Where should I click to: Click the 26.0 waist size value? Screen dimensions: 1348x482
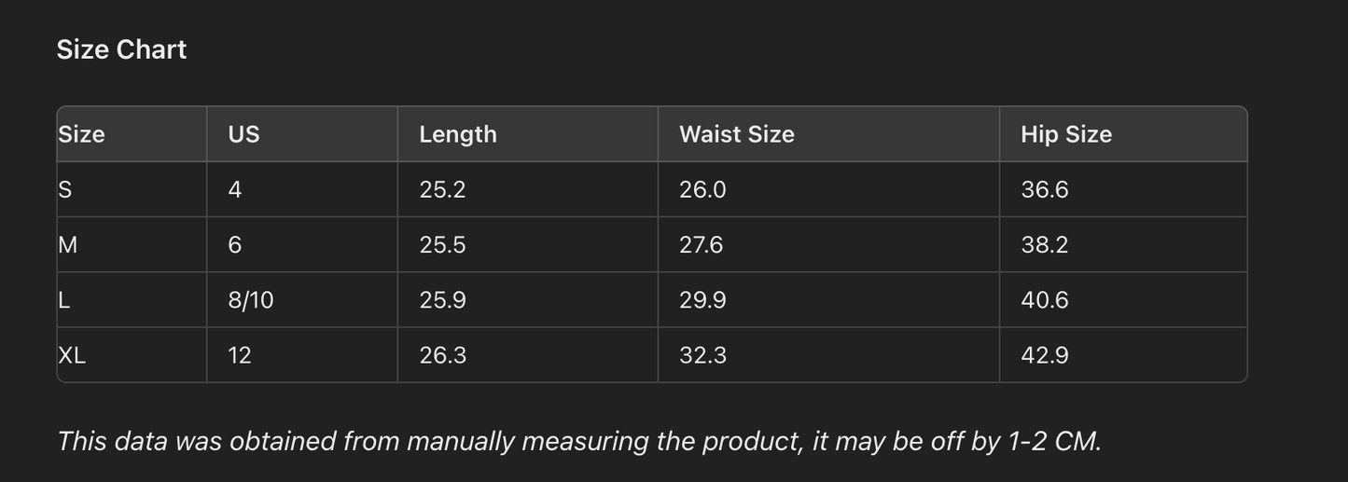tap(702, 189)
